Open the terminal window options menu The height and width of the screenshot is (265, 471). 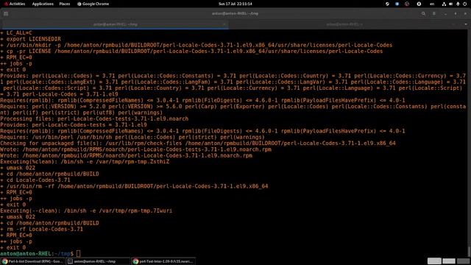[x=434, y=13]
